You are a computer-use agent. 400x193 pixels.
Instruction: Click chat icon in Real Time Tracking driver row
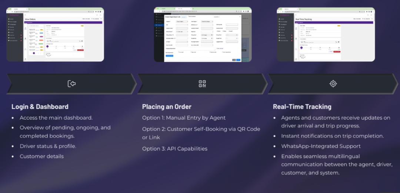(339, 42)
